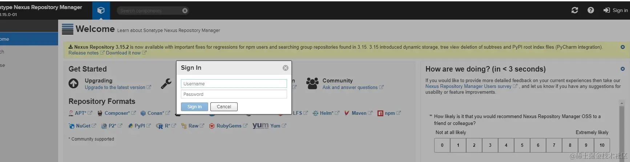Screen dimensions: 630x162
Task: Click the Community people icon
Action: point(312,83)
